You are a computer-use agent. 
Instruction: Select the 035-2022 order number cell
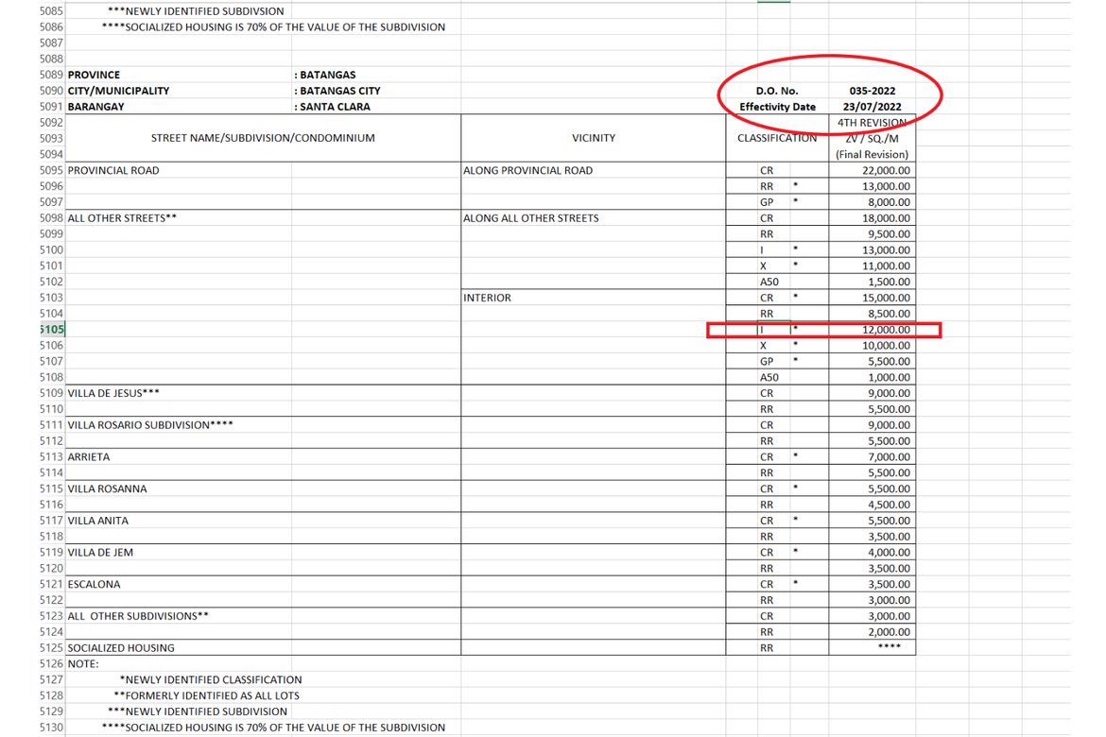pyautogui.click(x=872, y=91)
